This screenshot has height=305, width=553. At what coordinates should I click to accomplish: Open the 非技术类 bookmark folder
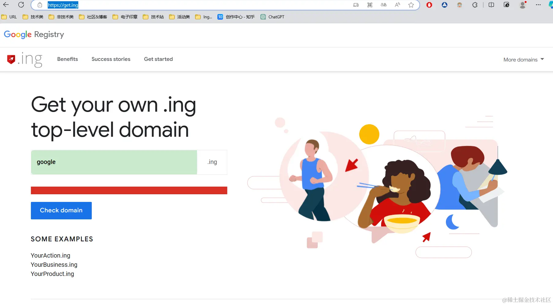(x=61, y=17)
